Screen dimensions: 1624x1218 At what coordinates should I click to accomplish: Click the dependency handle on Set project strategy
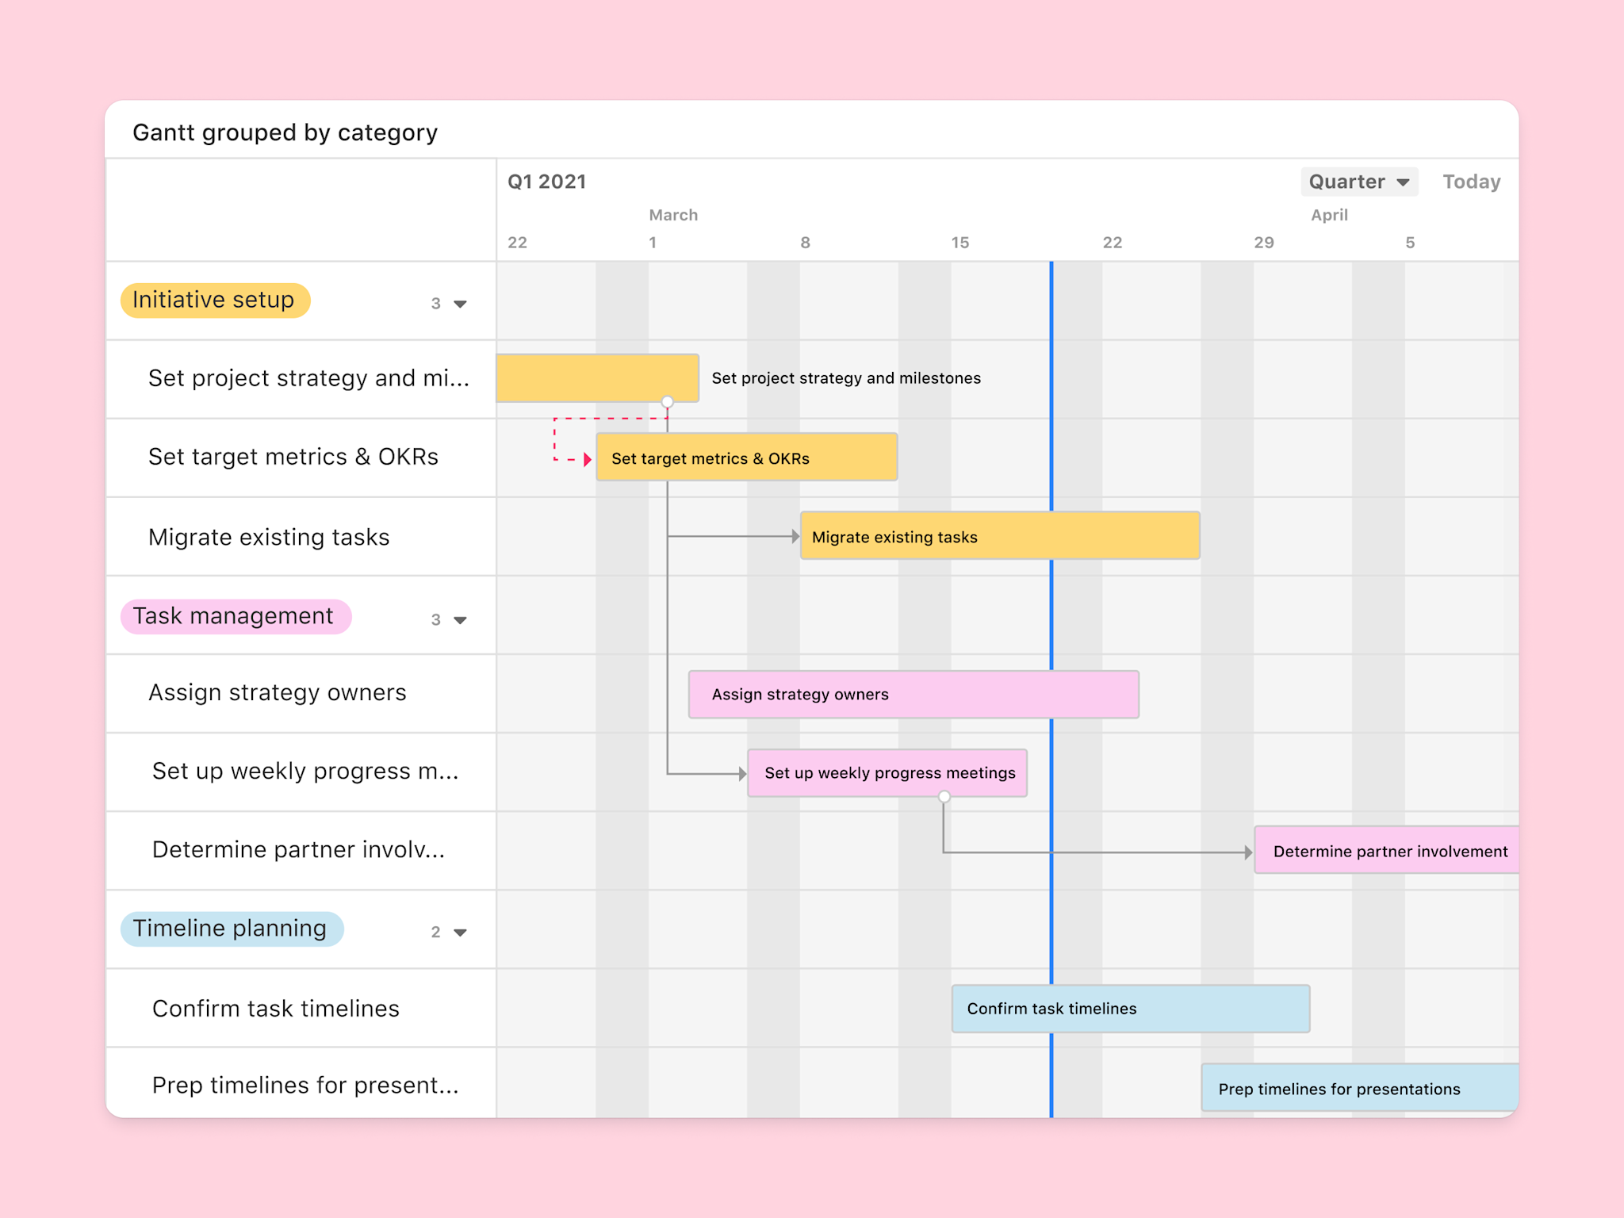667,402
